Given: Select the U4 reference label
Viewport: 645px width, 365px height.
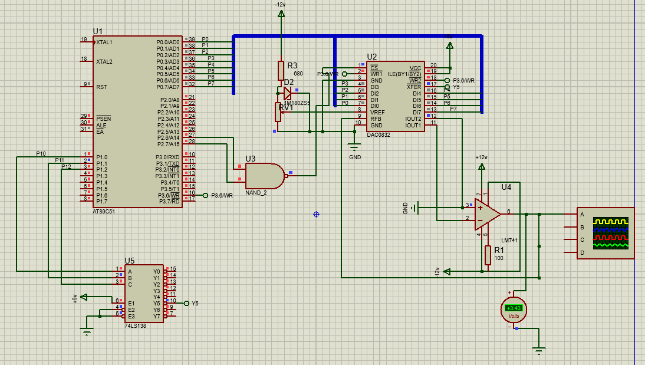Looking at the screenshot, I should 506,188.
